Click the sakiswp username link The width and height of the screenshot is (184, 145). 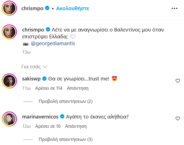pyautogui.click(x=31, y=79)
